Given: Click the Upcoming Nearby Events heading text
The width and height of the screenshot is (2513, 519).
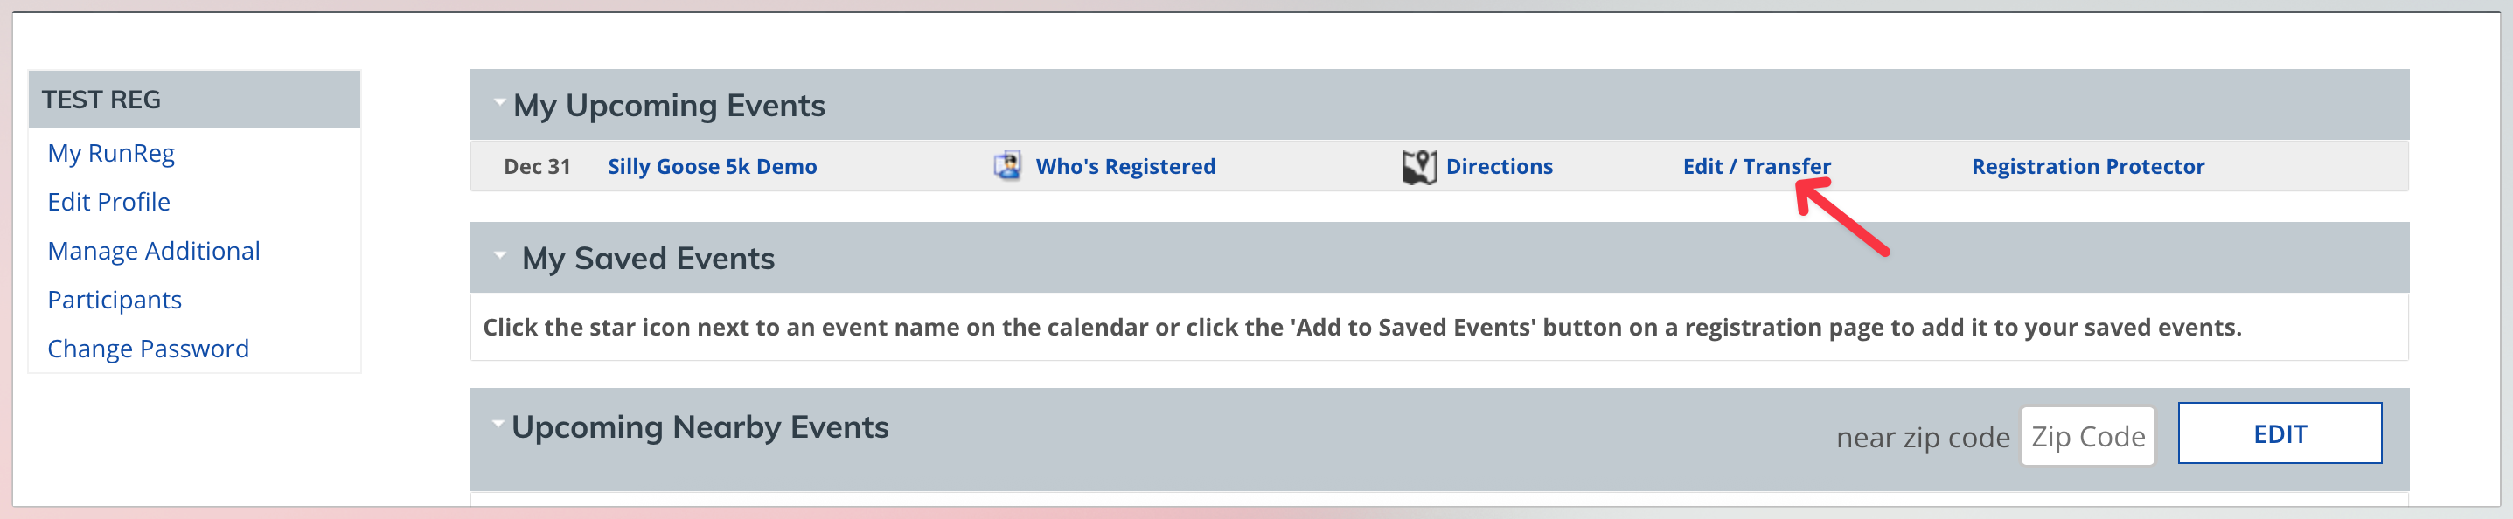Looking at the screenshot, I should click(700, 427).
